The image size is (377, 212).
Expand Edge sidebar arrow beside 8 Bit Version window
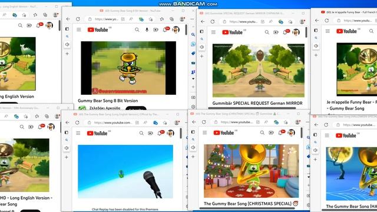(x=193, y=79)
